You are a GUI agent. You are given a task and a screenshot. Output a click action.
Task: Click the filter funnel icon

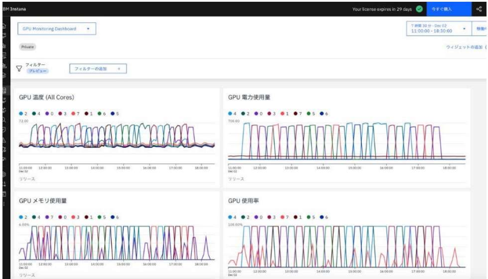(19, 68)
